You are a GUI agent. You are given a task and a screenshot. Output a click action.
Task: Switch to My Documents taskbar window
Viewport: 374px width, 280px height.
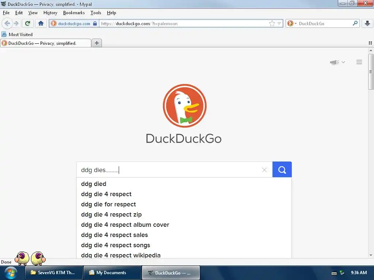pyautogui.click(x=112, y=273)
